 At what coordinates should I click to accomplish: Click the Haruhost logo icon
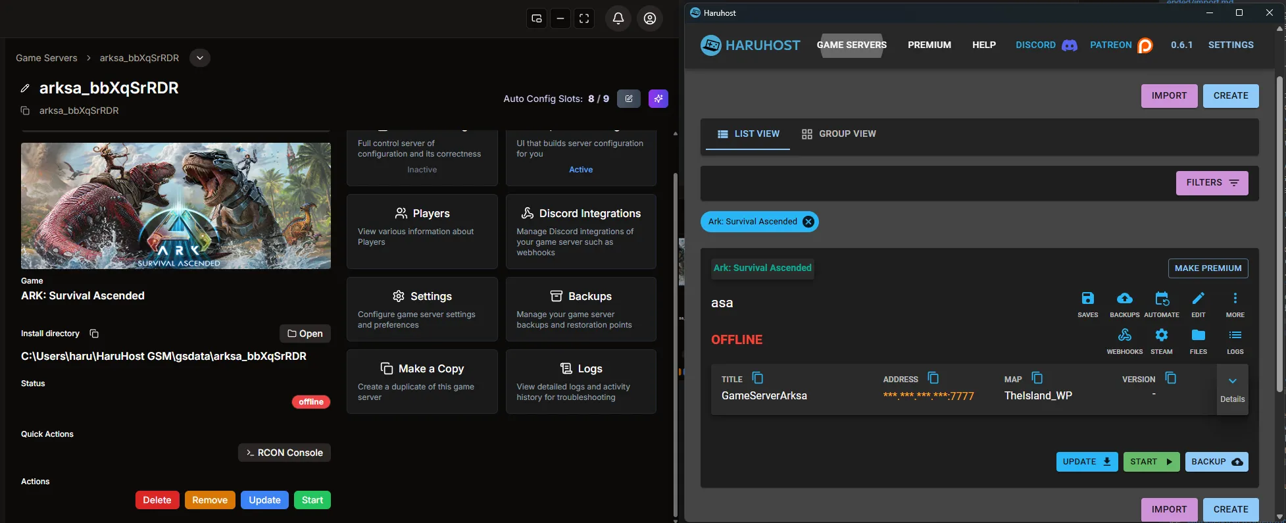(710, 45)
